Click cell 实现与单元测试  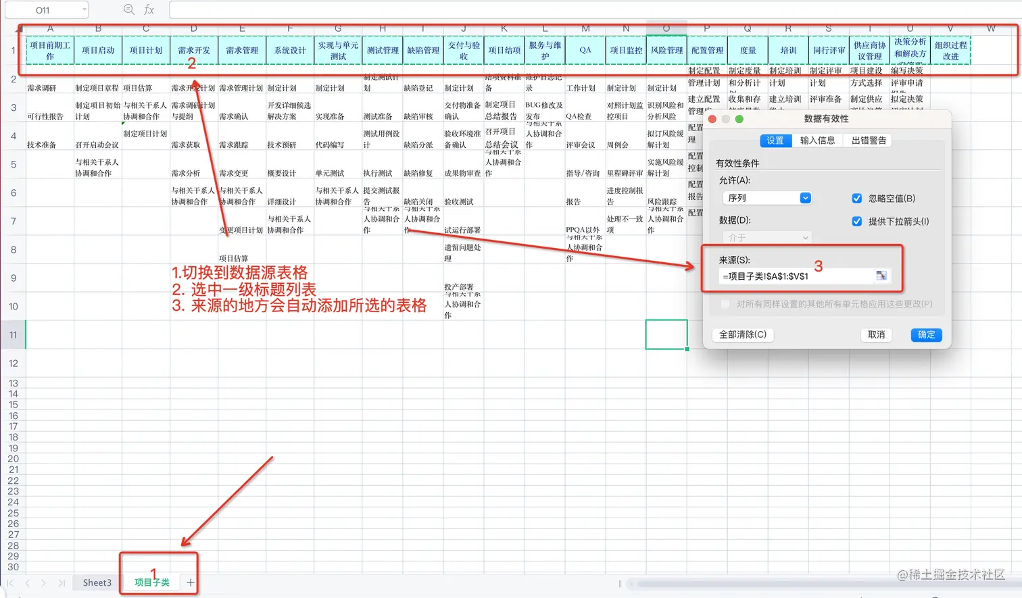click(338, 51)
